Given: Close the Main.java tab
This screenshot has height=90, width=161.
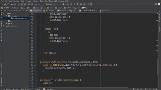Looking at the screenshot, I should tap(40, 11).
